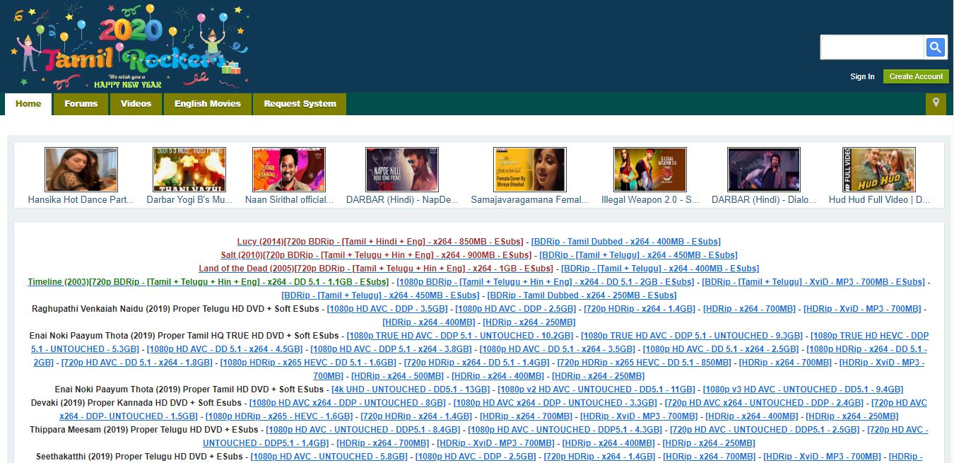Open Naan Sirithal official video thumbnail
This screenshot has width=954, height=463.
(289, 170)
